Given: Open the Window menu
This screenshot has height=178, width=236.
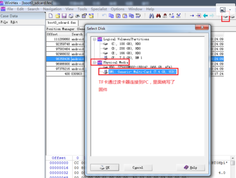Looking at the screenshot, I should click(x=135, y=9).
